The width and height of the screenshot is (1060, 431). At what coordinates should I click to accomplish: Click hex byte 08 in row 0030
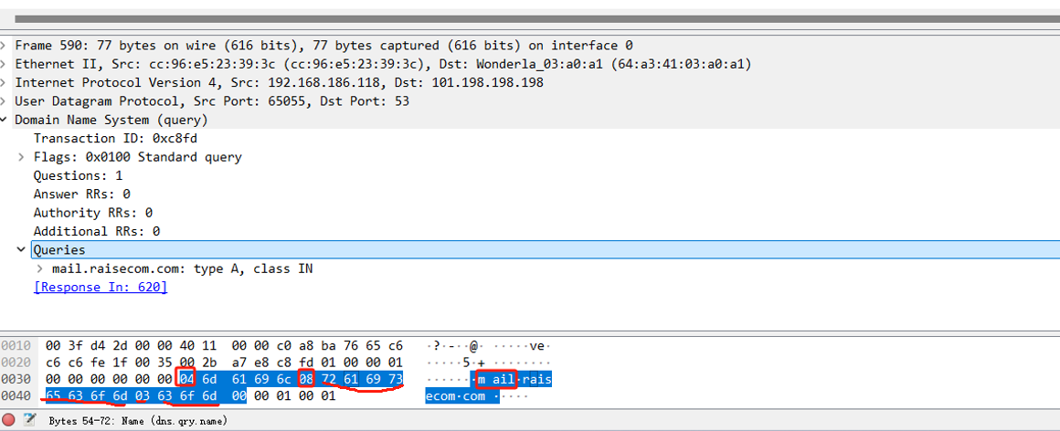pyautogui.click(x=306, y=380)
